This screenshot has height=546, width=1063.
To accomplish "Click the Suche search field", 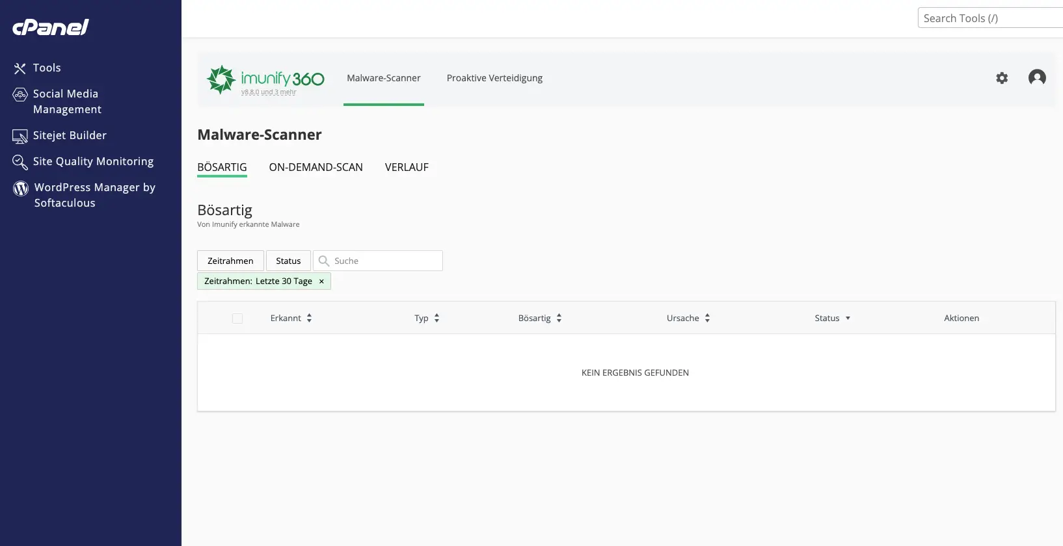I will pyautogui.click(x=385, y=261).
